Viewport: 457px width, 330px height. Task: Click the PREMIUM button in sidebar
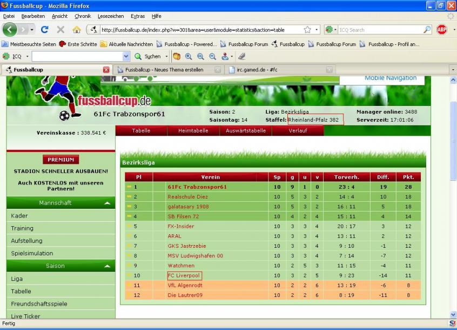(x=61, y=160)
